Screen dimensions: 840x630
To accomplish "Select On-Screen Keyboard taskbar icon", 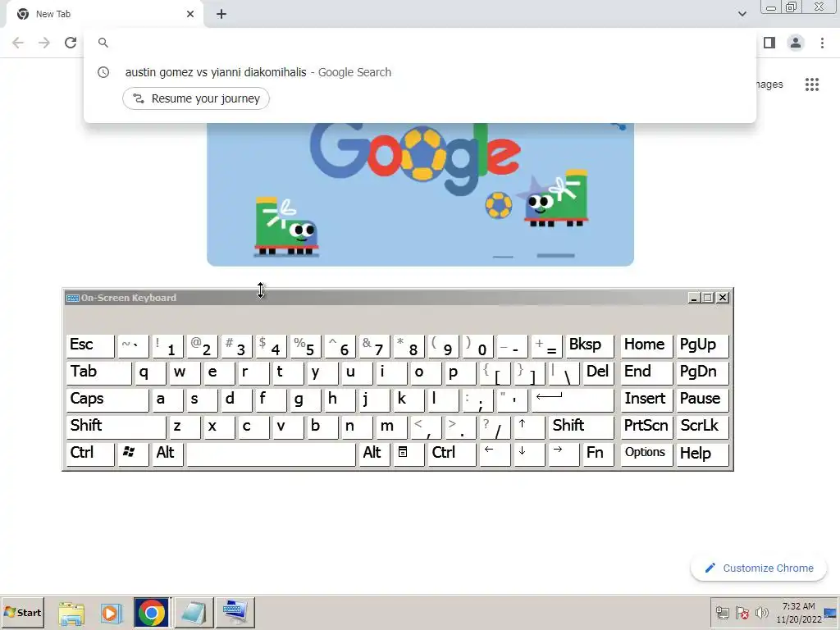I will click(235, 612).
